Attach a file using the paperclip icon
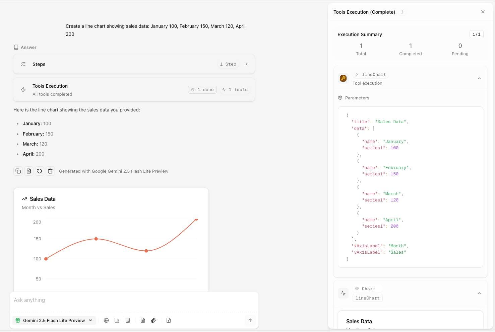Viewport: 495px width, 332px height. [x=153, y=320]
